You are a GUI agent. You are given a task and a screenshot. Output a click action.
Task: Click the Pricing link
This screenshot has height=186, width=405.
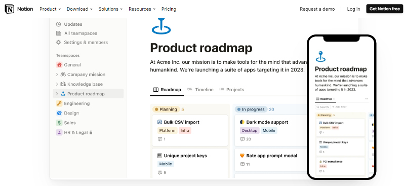[x=169, y=9]
